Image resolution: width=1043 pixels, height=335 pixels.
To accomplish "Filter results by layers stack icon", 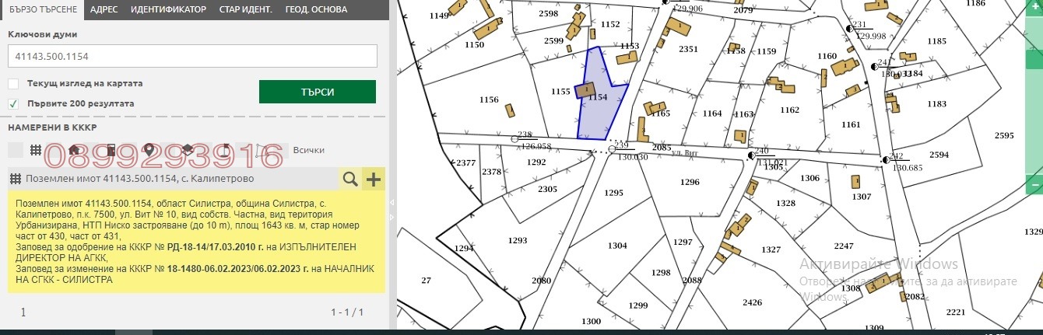I will click(187, 150).
